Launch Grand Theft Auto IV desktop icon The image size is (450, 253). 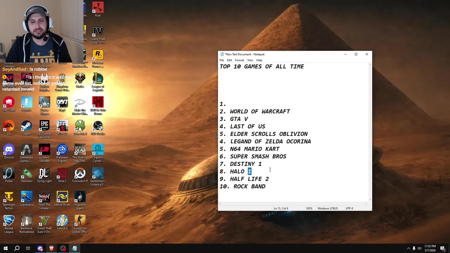point(98,35)
